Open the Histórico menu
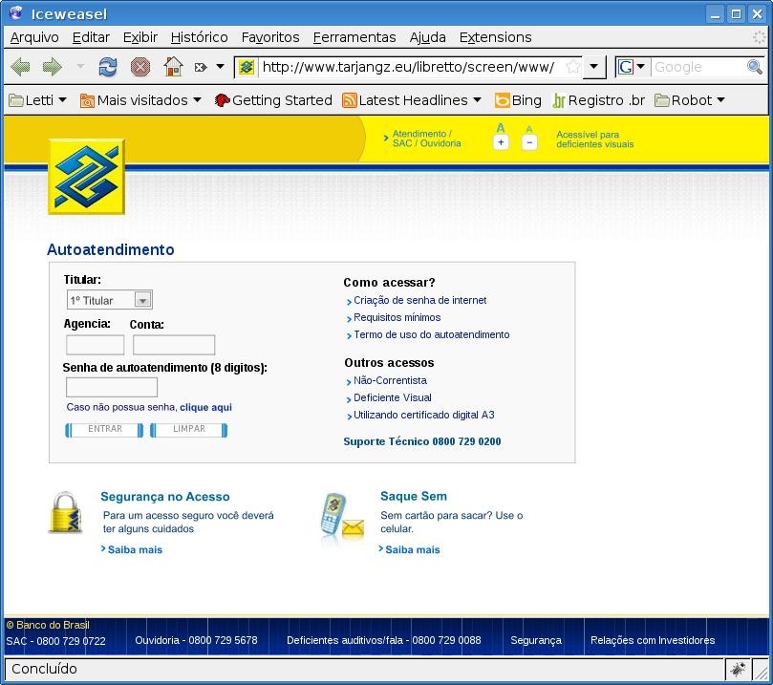The image size is (773, 685). click(x=199, y=37)
